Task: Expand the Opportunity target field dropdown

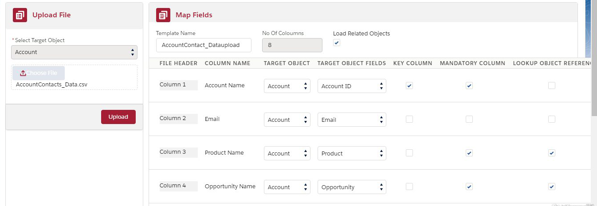Action: (352, 187)
